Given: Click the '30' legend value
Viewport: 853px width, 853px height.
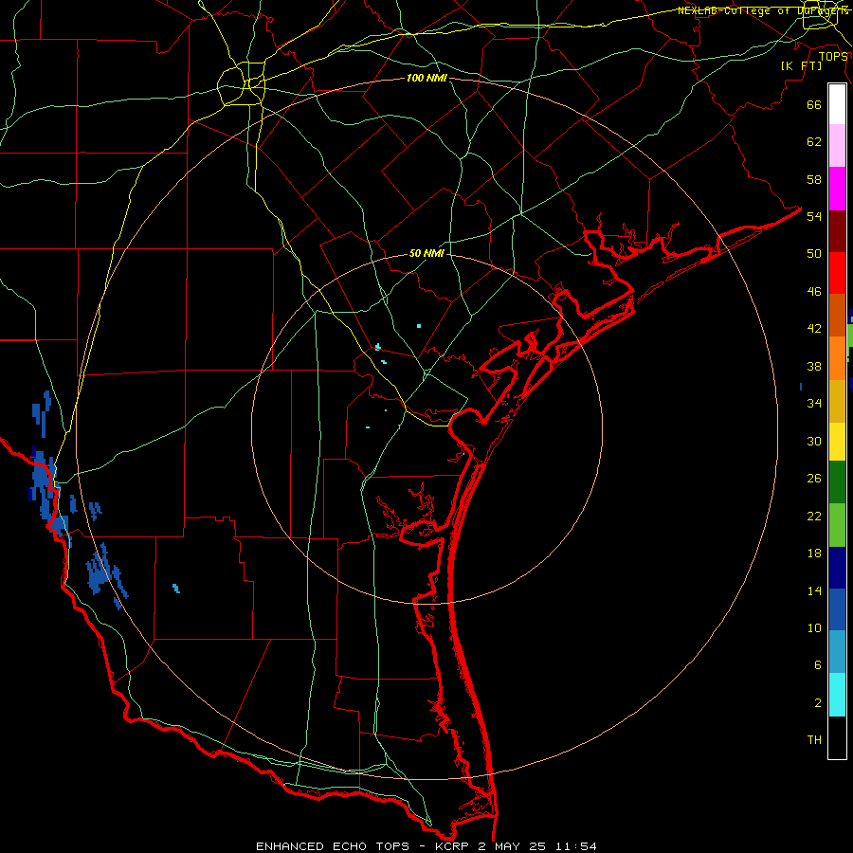Looking at the screenshot, I should tap(814, 441).
